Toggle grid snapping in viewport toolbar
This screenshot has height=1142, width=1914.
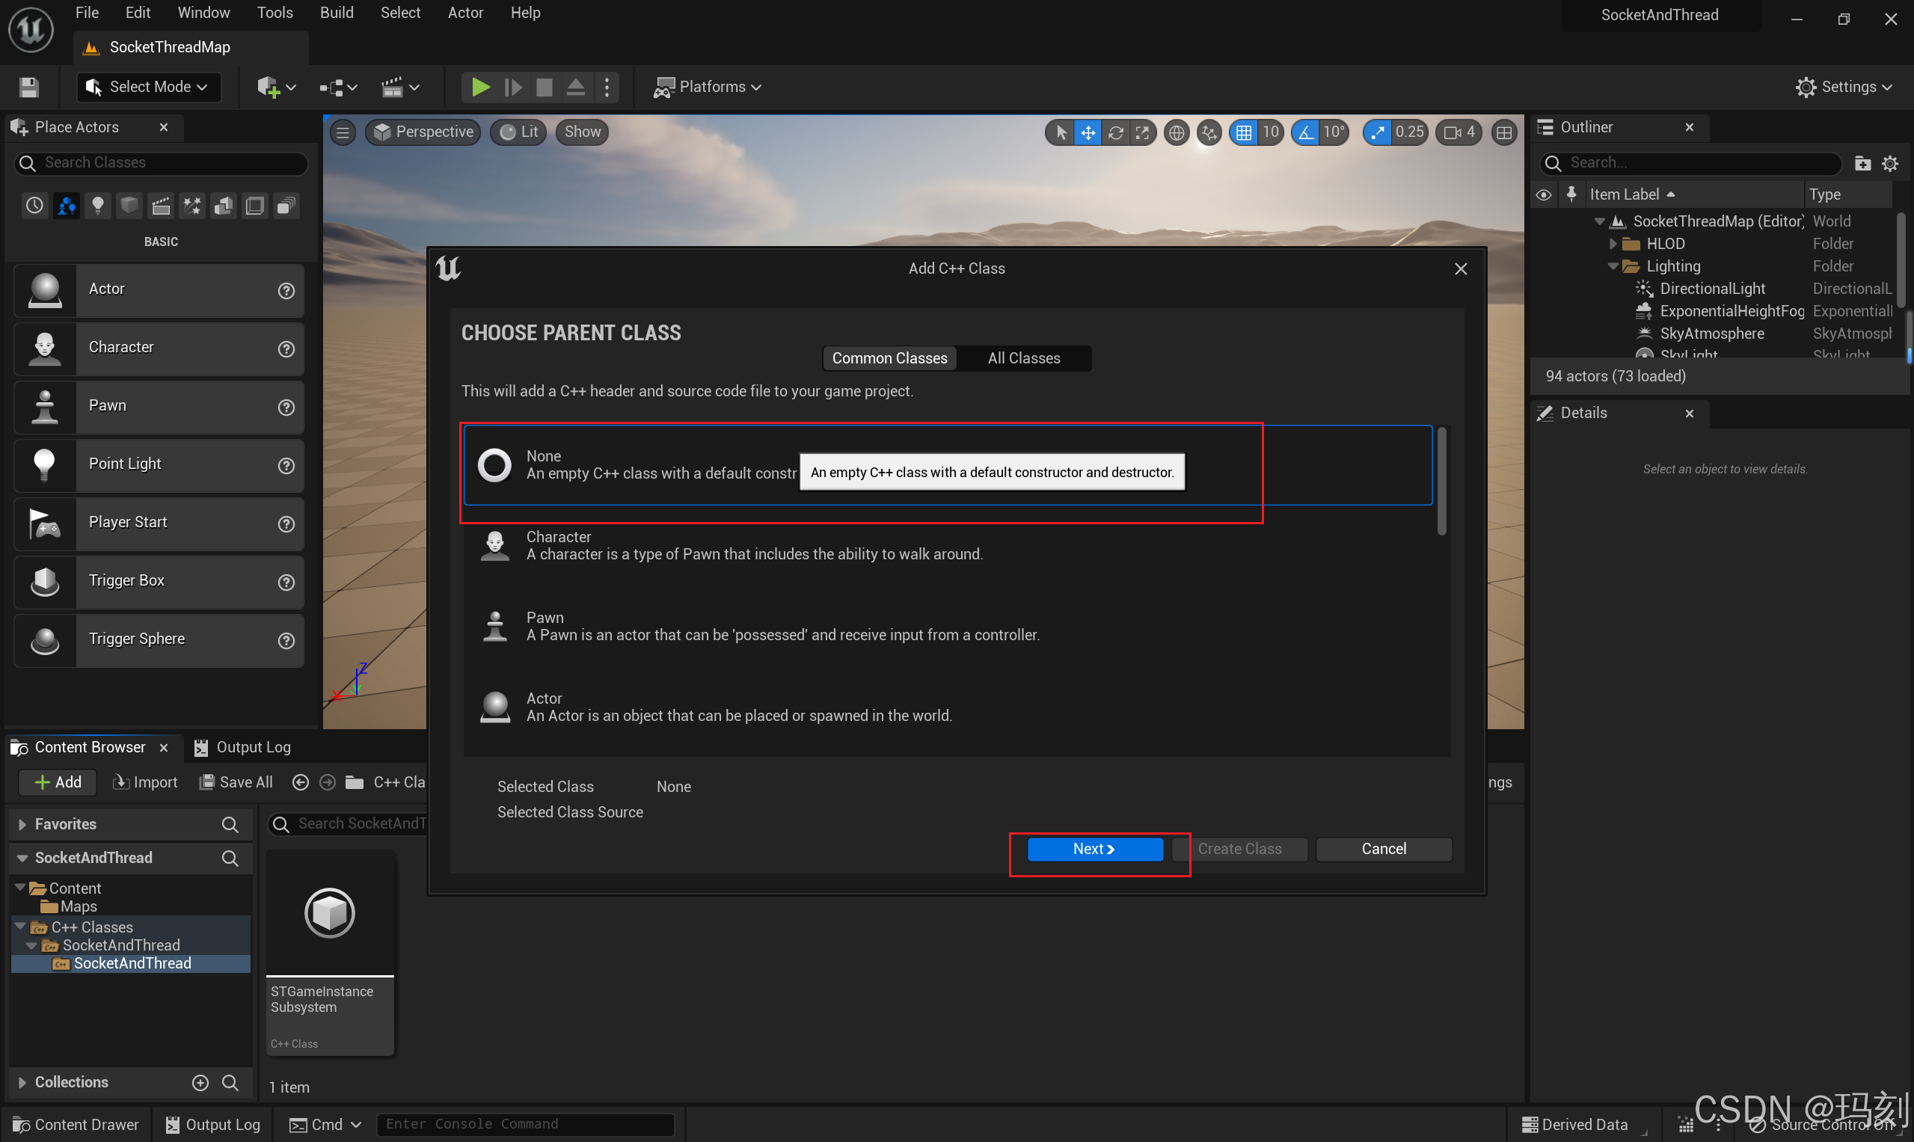tap(1243, 132)
